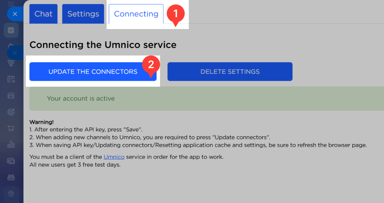The image size is (384, 203).
Task: Open the box market icon in sidebar
Action: click(11, 194)
